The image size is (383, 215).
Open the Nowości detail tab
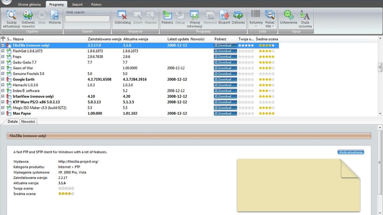[x=28, y=122]
